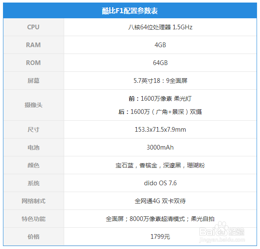The width and height of the screenshot is (260, 249).
Task: Select the battery value 3000mAh
Action: [x=160, y=147]
